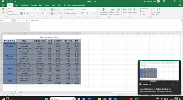Set Bottom Align vertical alignment

[x=55, y=9]
